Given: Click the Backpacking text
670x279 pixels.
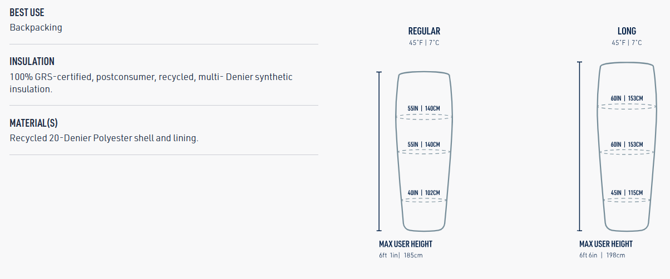Looking at the screenshot, I should click(36, 27).
